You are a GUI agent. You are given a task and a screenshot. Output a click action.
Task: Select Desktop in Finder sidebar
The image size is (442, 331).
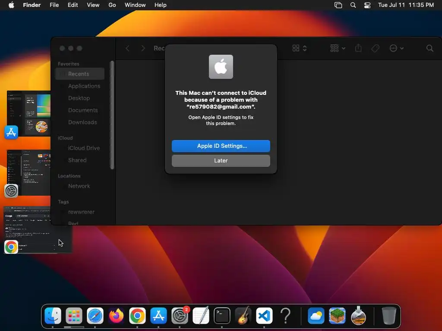coord(80,98)
